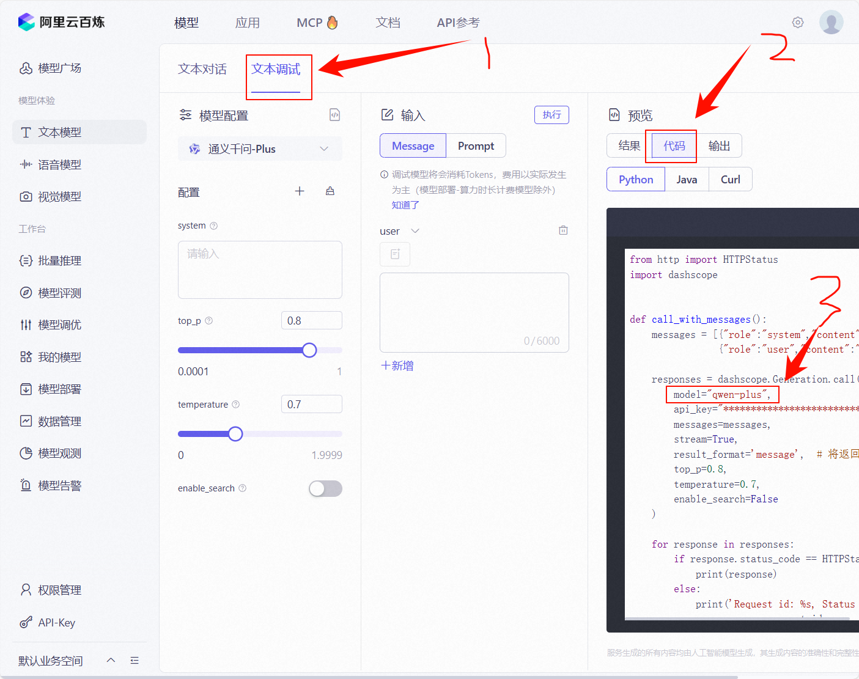Click the temperature slider handle
This screenshot has height=679, width=859.
235,434
